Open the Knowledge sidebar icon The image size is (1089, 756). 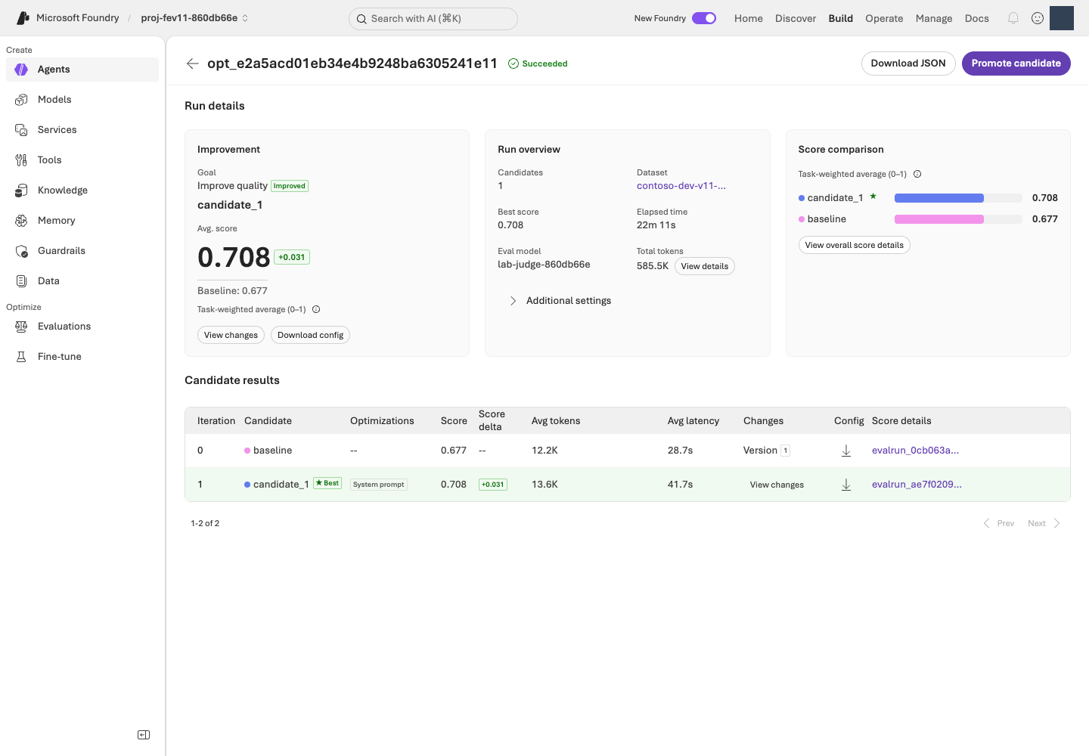(x=21, y=191)
